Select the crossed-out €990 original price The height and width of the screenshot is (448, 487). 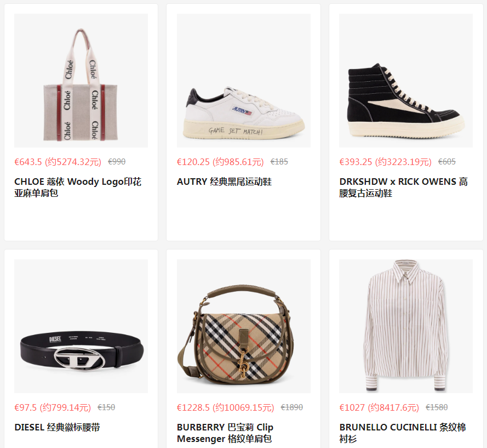coord(117,162)
